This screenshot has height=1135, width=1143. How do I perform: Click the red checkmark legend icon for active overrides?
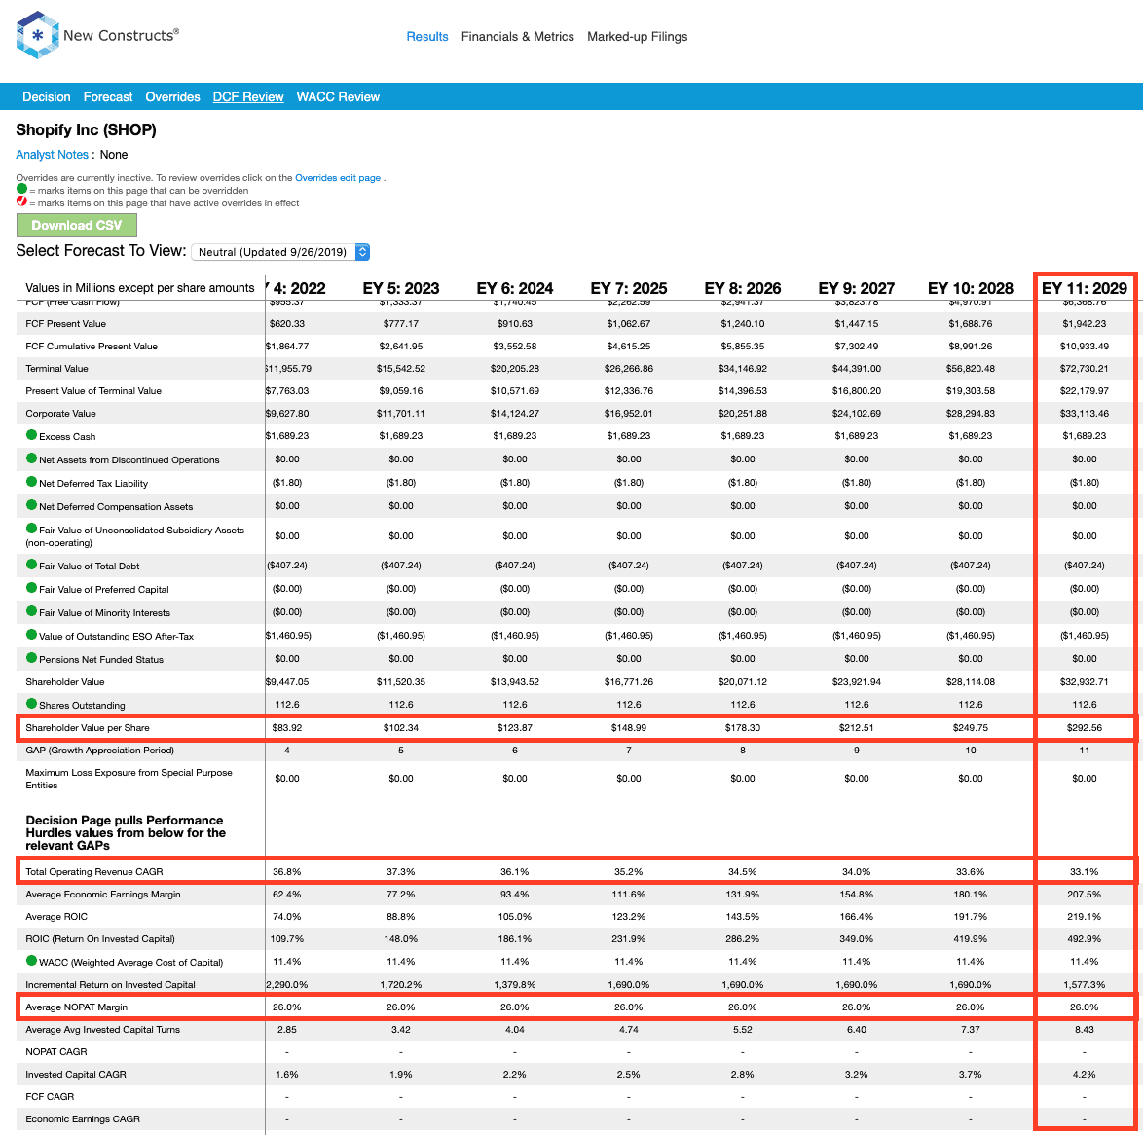click(x=21, y=201)
